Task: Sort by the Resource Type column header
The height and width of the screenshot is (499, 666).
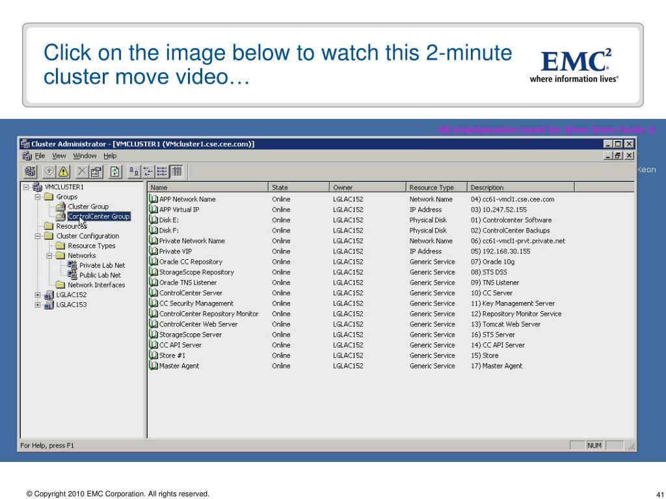Action: [x=436, y=187]
